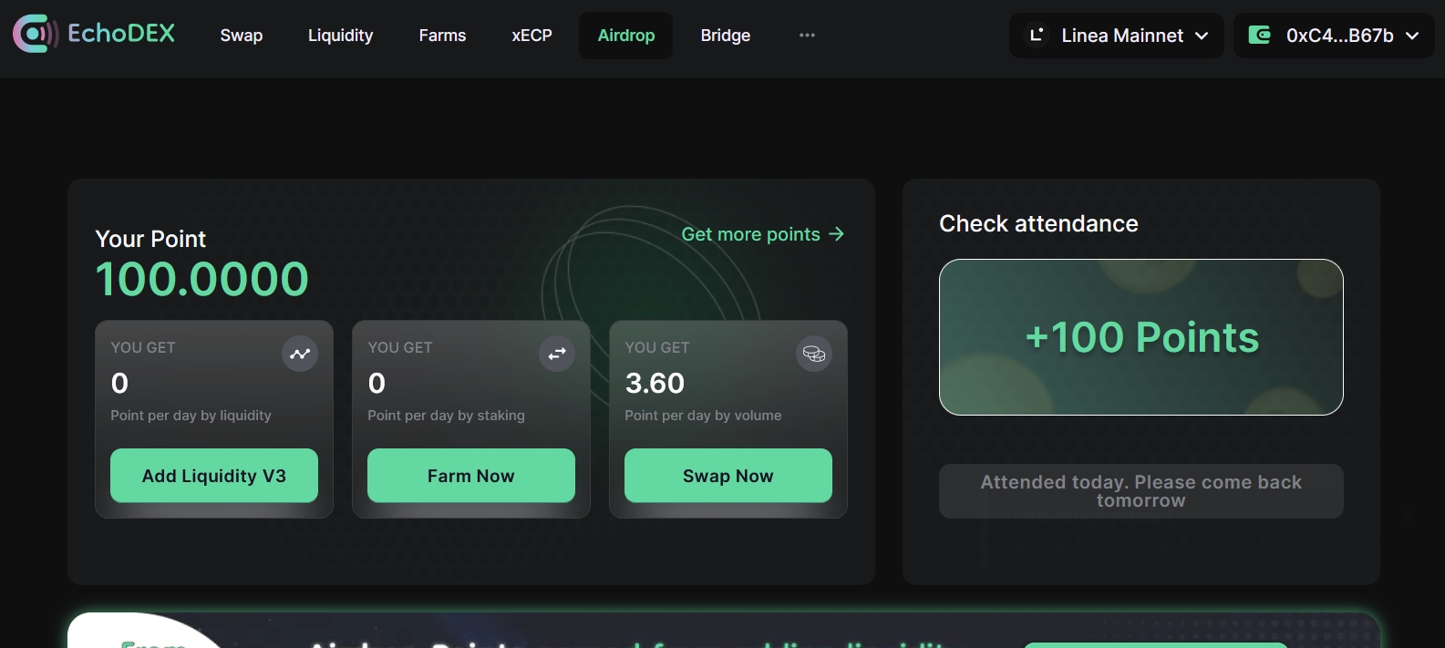Expand the 0xC4...B67b wallet dropdown
Screen dimensions: 1445x648
pyautogui.click(x=1412, y=36)
